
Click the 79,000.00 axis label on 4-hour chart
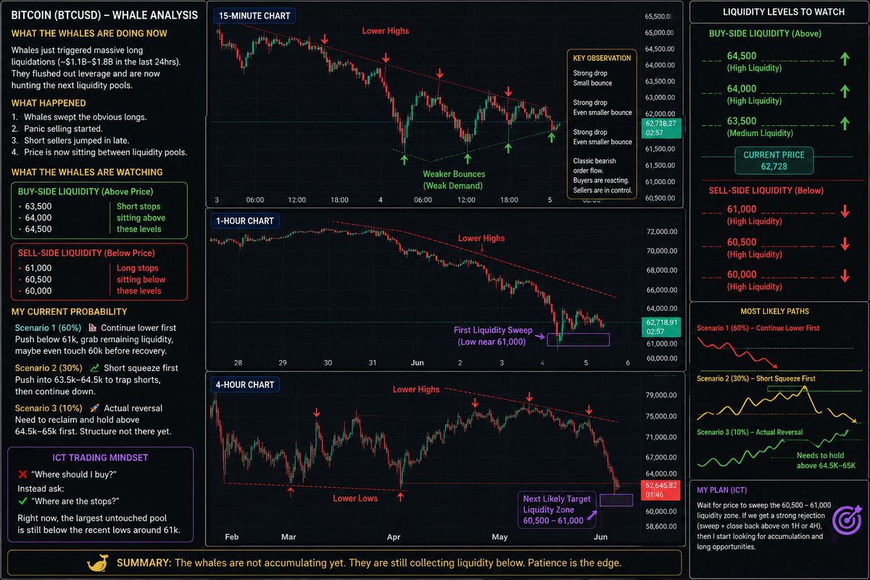[x=661, y=395]
